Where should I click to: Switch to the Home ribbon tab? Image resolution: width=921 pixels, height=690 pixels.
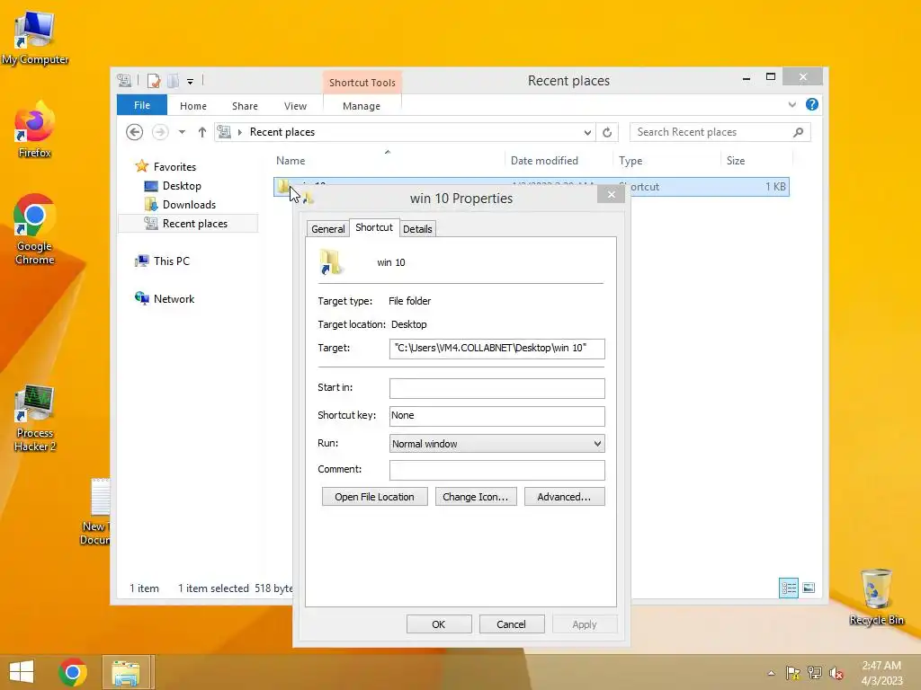pos(193,106)
